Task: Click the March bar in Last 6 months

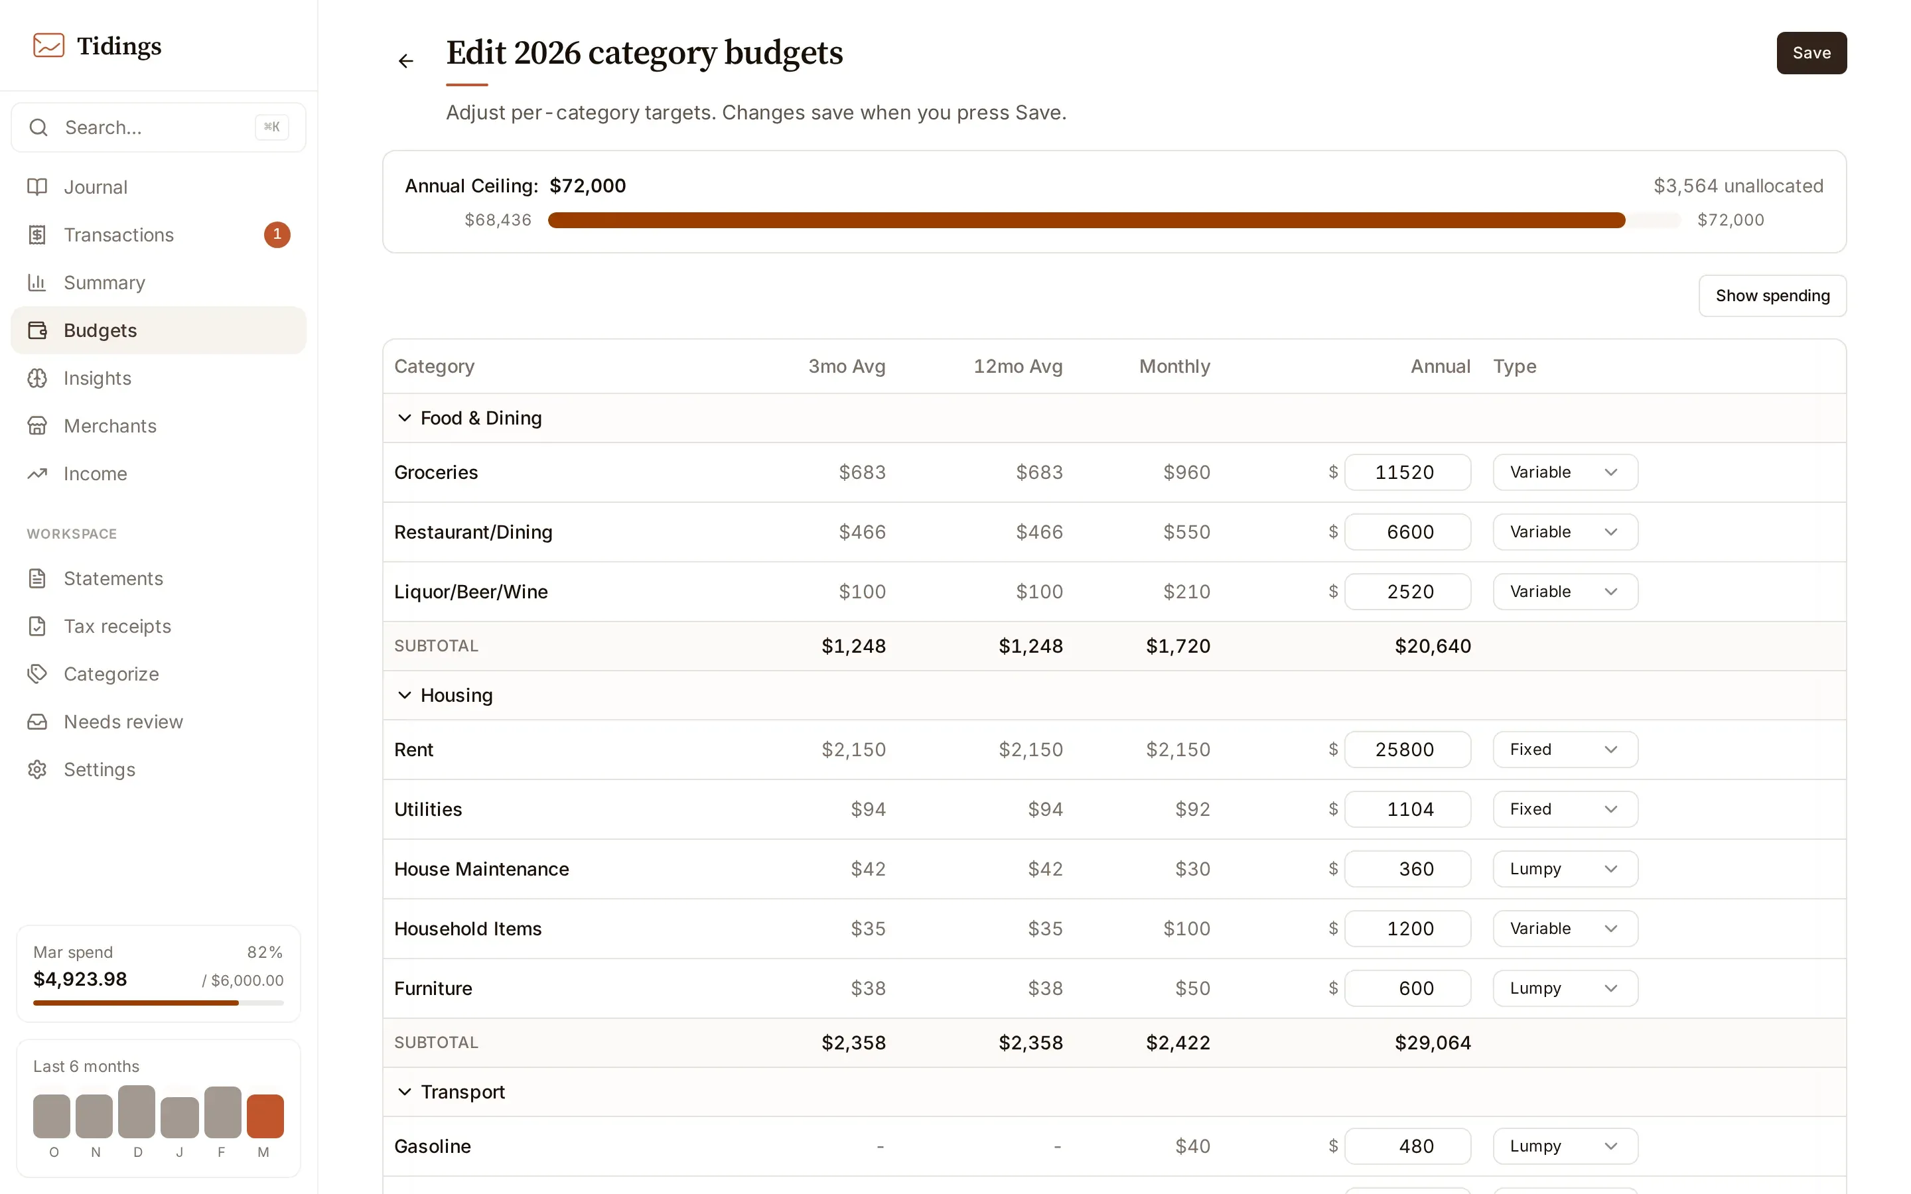Action: pos(265,1116)
